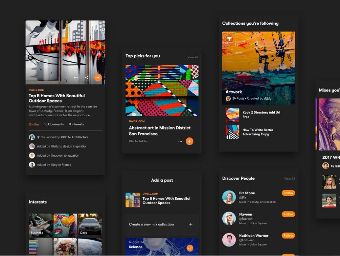
Task: Open the Business interest tile
Action: tap(41, 224)
